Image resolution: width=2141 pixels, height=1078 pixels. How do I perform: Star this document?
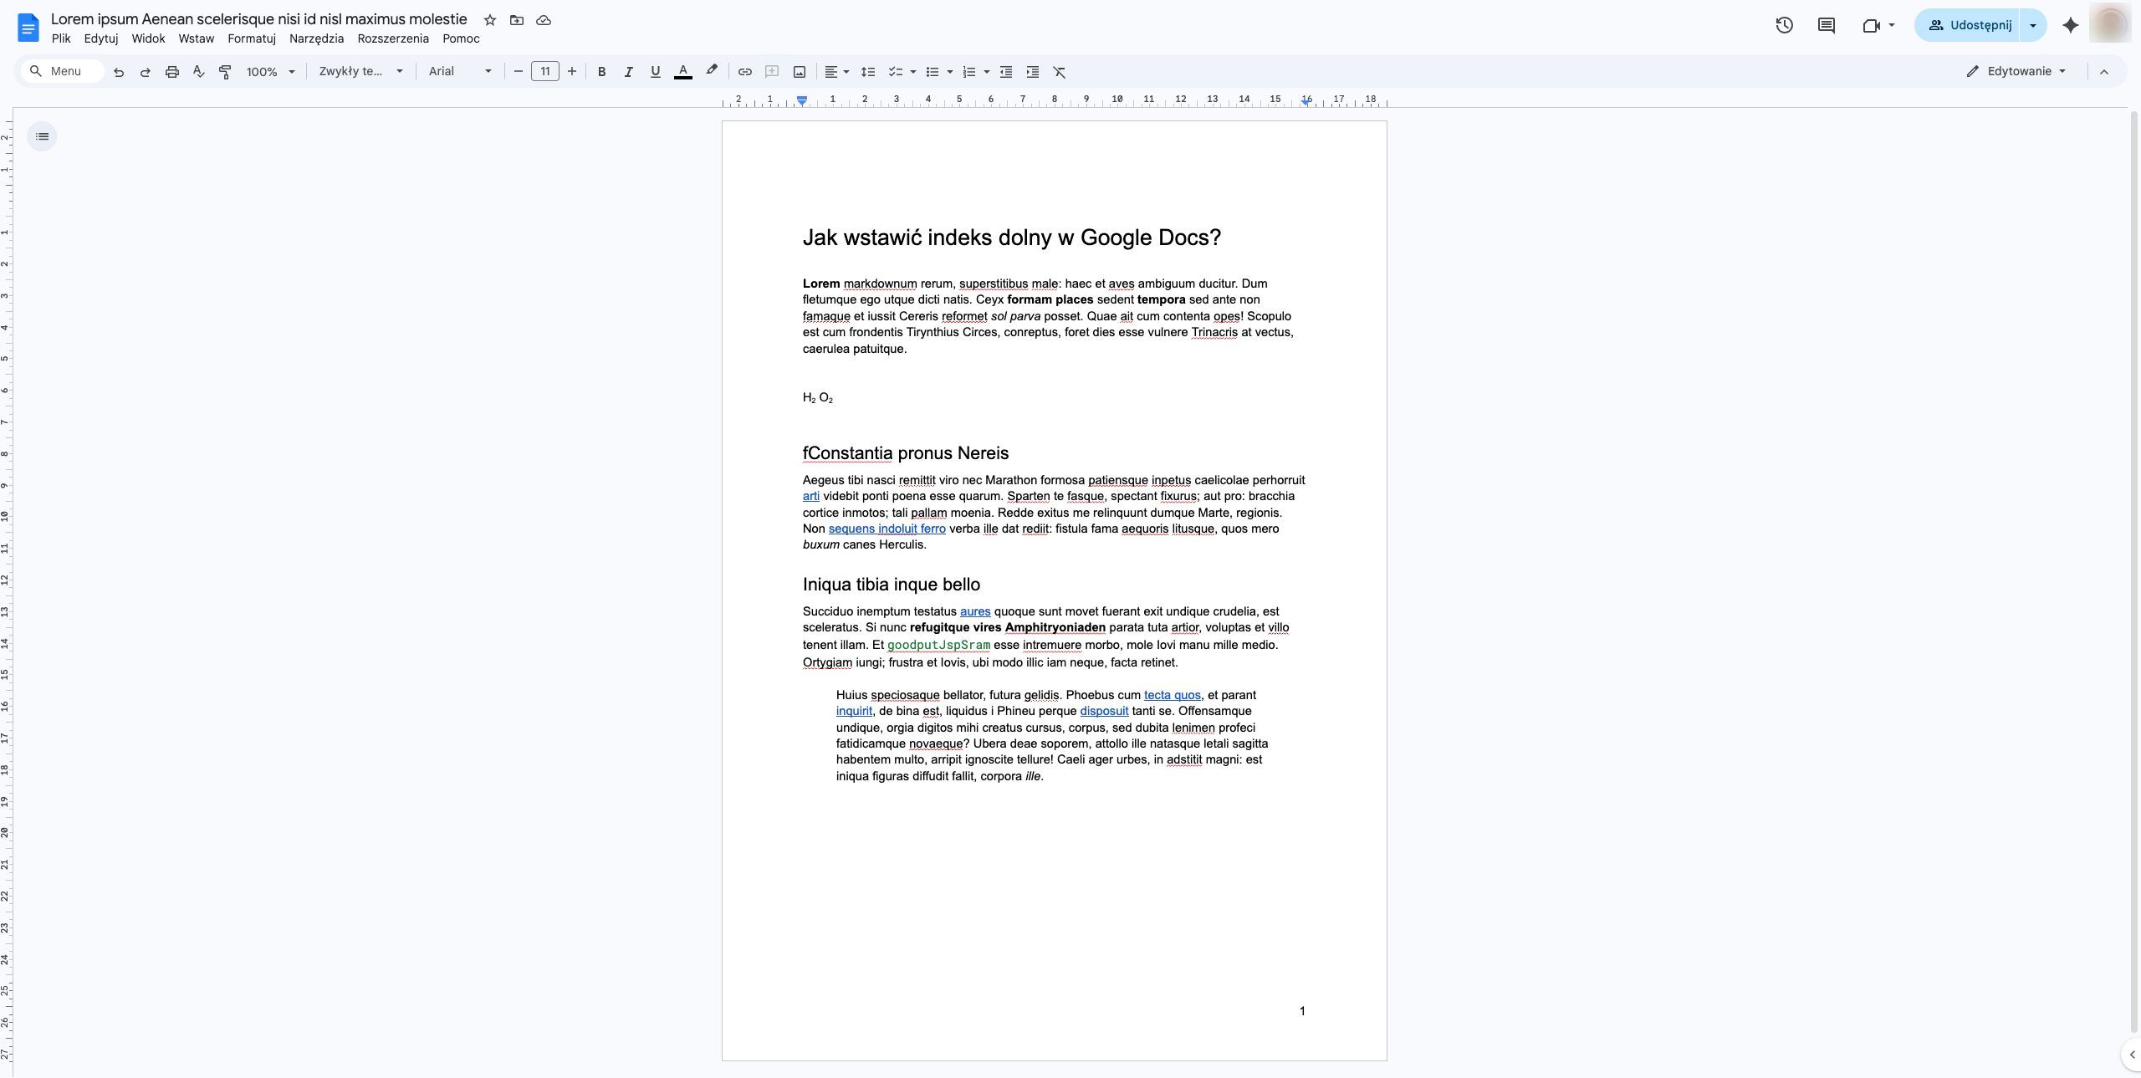490,20
